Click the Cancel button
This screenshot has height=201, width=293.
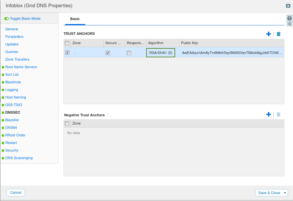click(16, 192)
